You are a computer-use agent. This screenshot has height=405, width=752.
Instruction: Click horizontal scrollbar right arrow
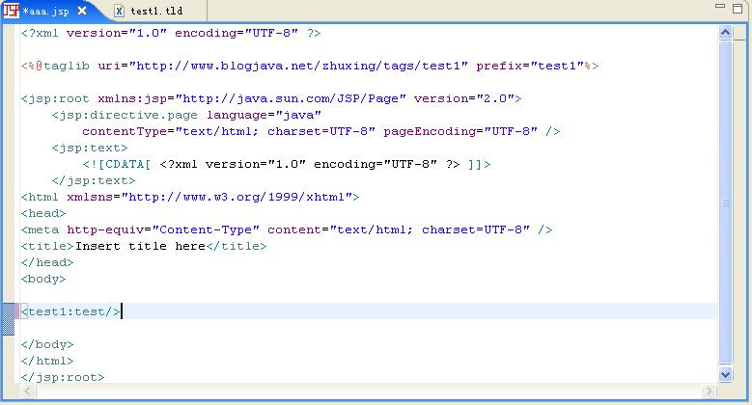pyautogui.click(x=709, y=391)
